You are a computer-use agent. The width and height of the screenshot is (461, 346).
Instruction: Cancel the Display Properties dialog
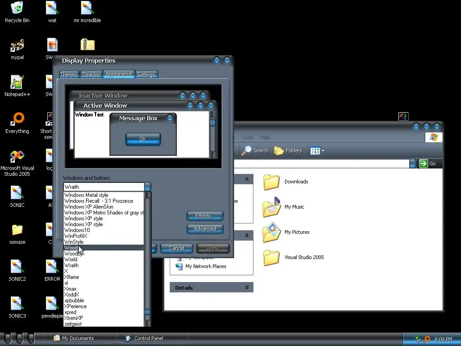(176, 248)
